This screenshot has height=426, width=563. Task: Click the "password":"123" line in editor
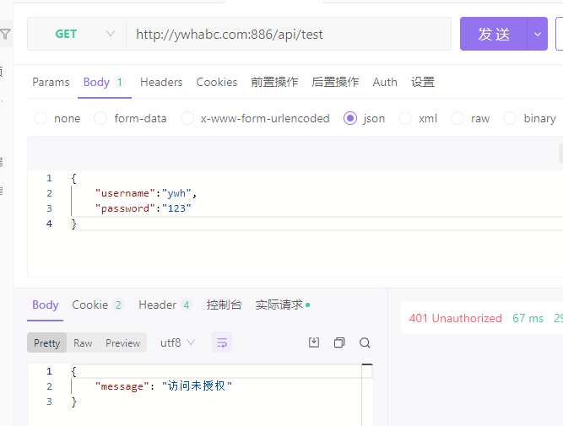click(143, 208)
